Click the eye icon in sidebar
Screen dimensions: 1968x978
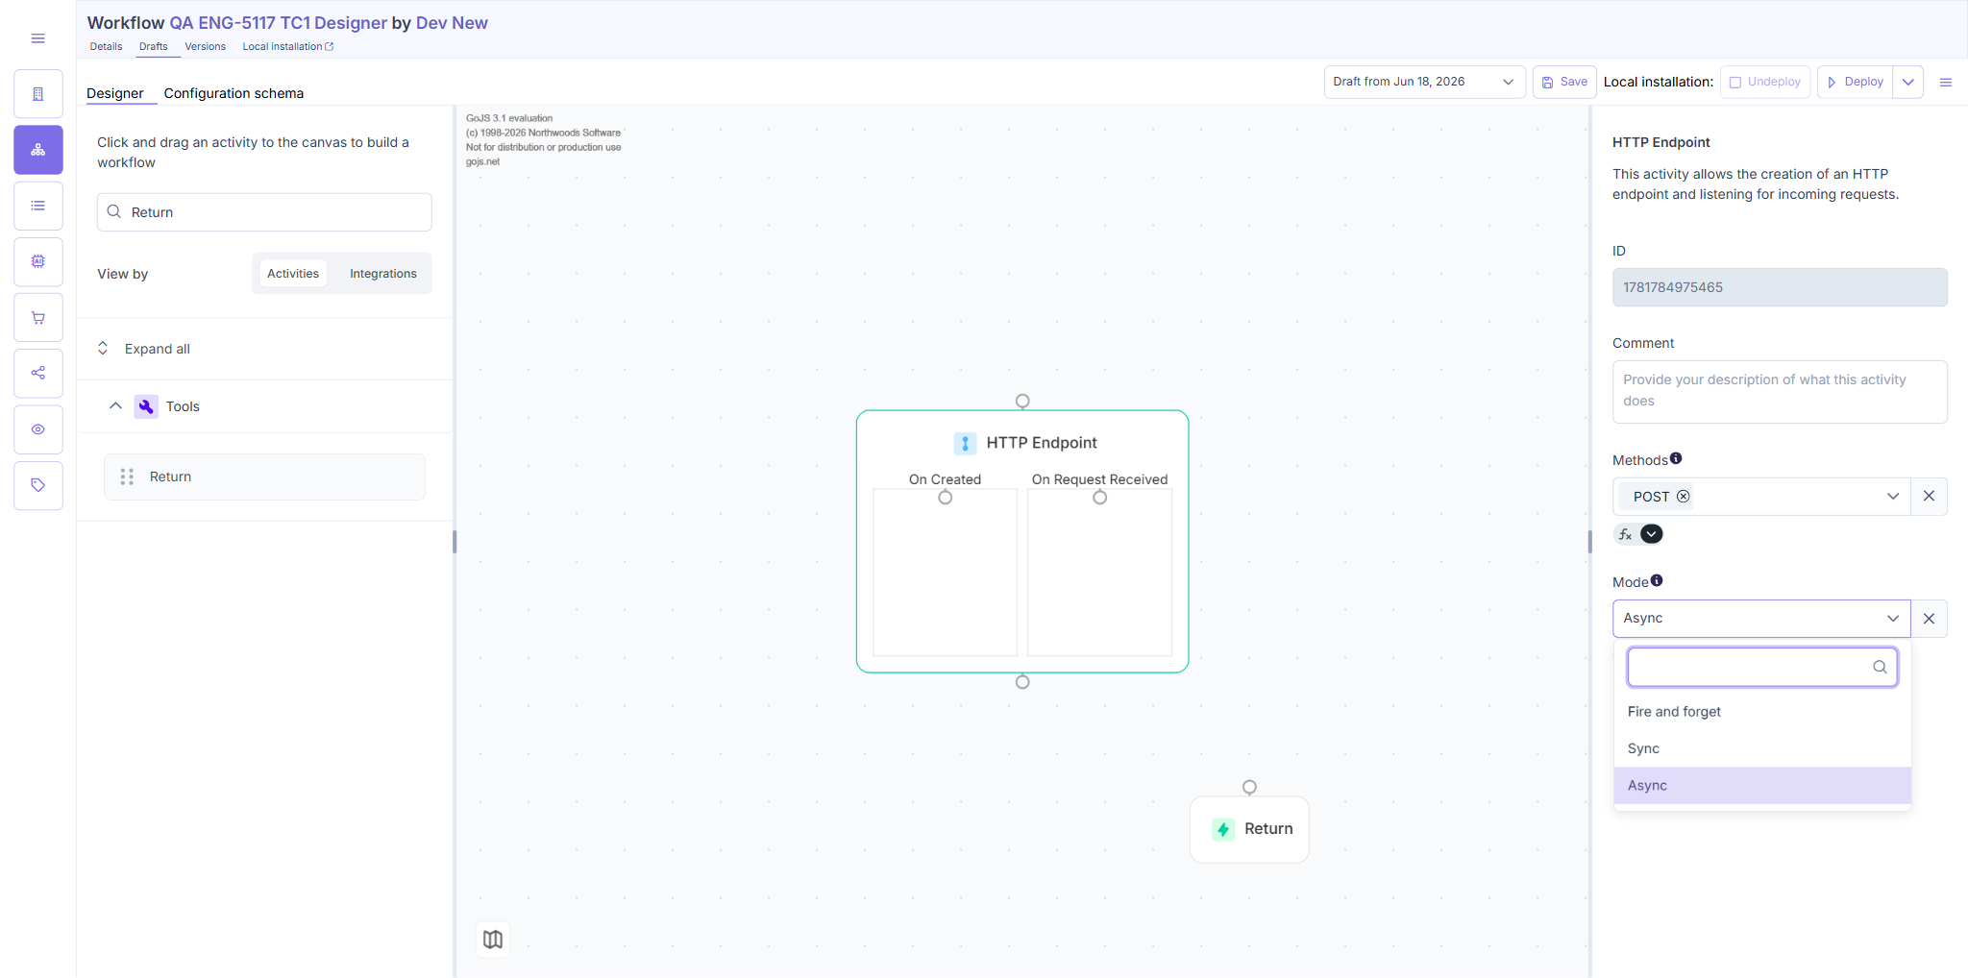click(38, 429)
